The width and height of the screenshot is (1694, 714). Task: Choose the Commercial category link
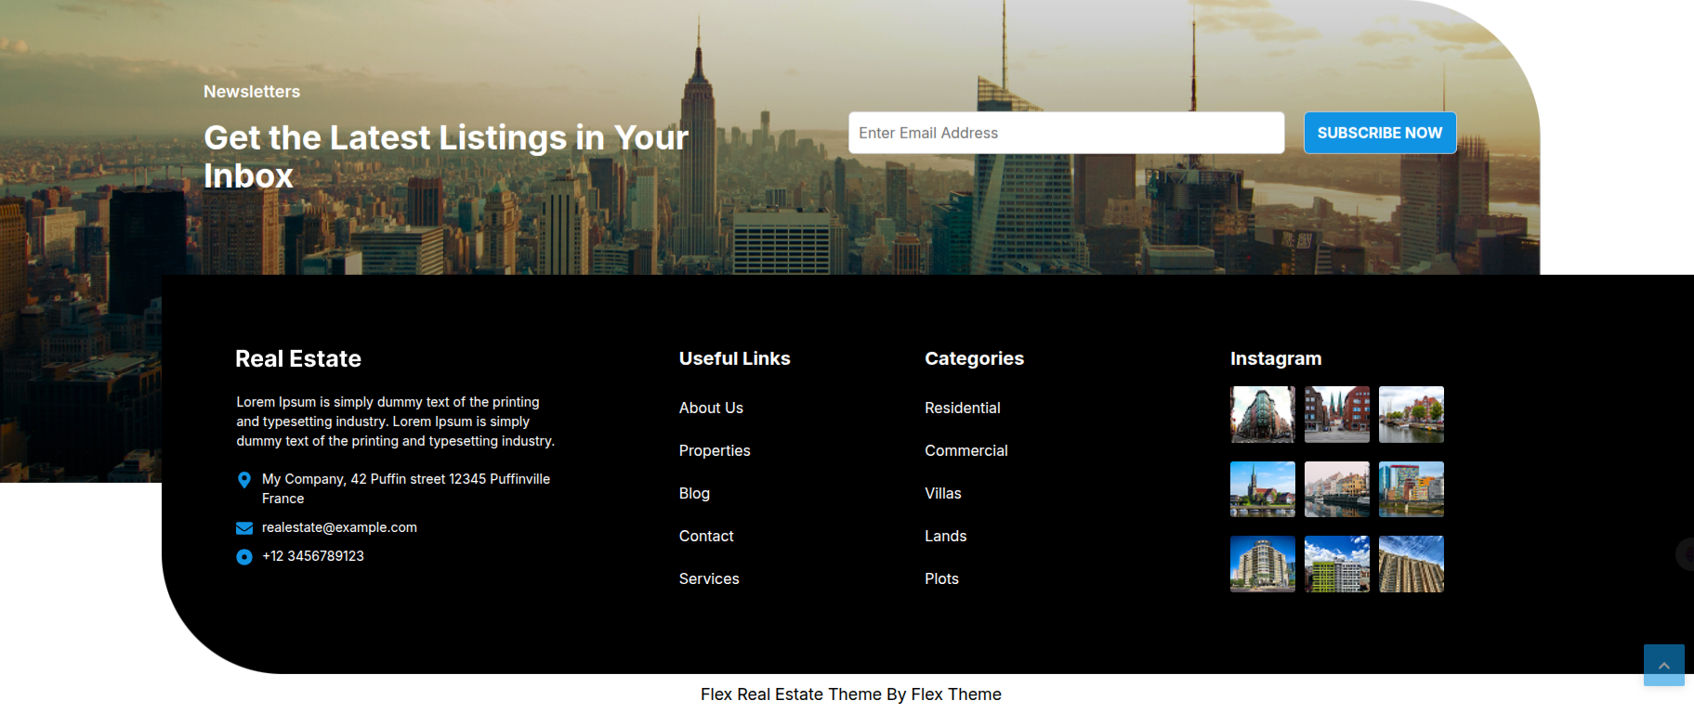(x=965, y=450)
